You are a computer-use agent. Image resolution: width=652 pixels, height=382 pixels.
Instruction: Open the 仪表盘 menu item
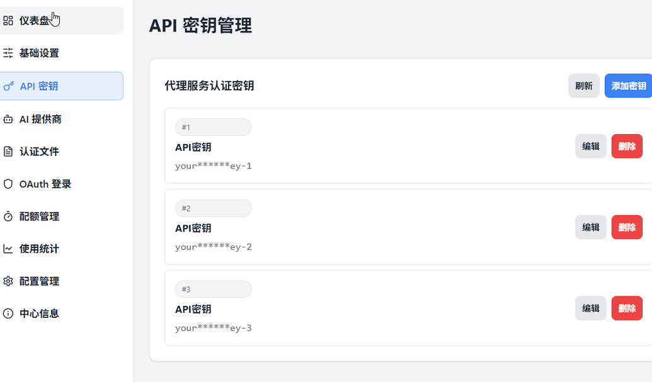(x=62, y=20)
